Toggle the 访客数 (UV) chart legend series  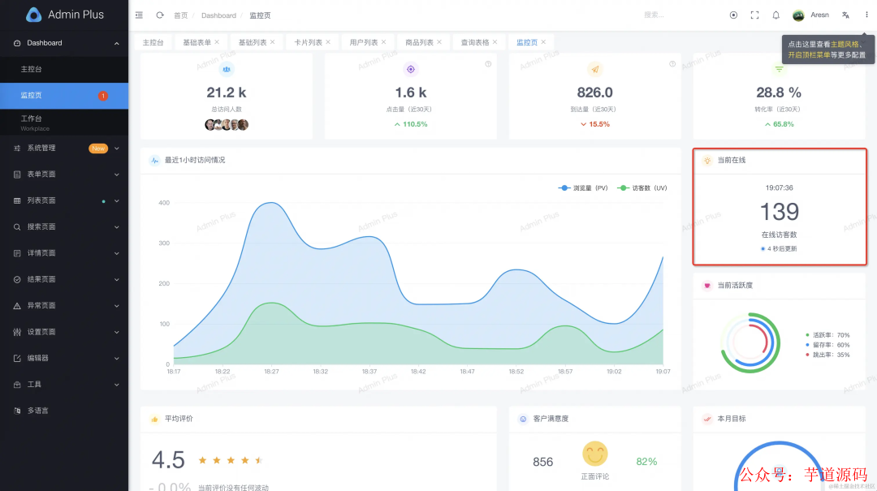(x=642, y=188)
